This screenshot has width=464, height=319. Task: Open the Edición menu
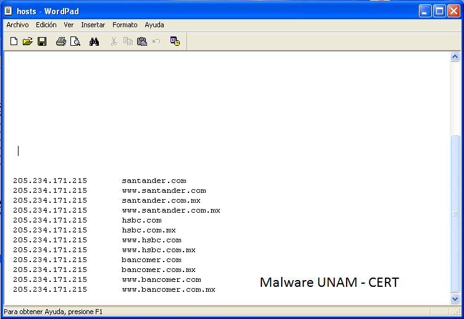coord(46,25)
